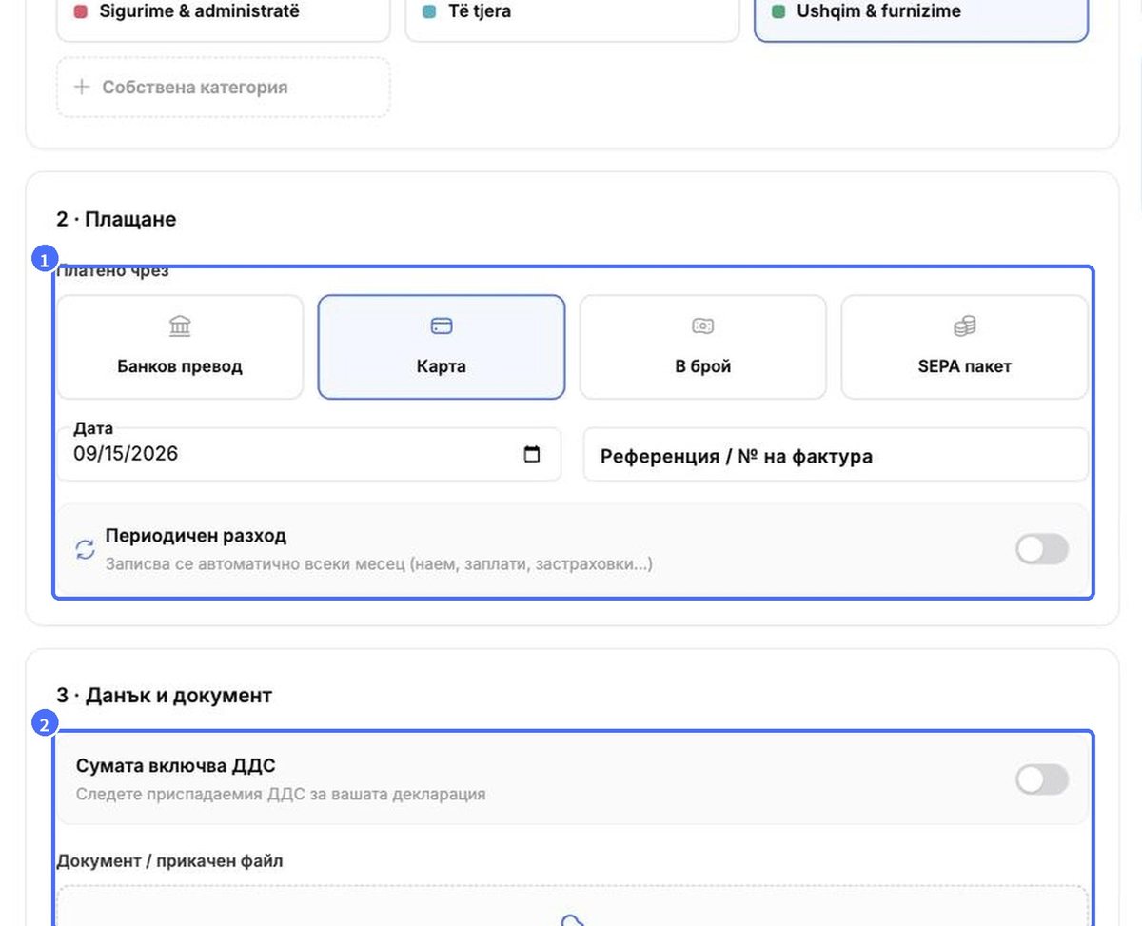The image size is (1142, 926).
Task: Click the 3 · Данък и документ heading
Action: pos(165,695)
